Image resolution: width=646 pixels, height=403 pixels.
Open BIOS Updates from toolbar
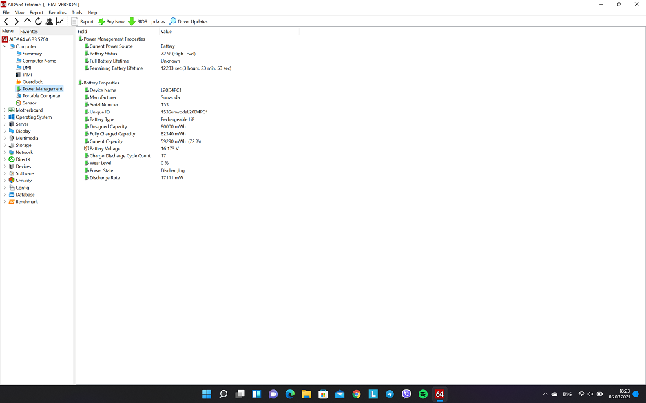pyautogui.click(x=146, y=21)
